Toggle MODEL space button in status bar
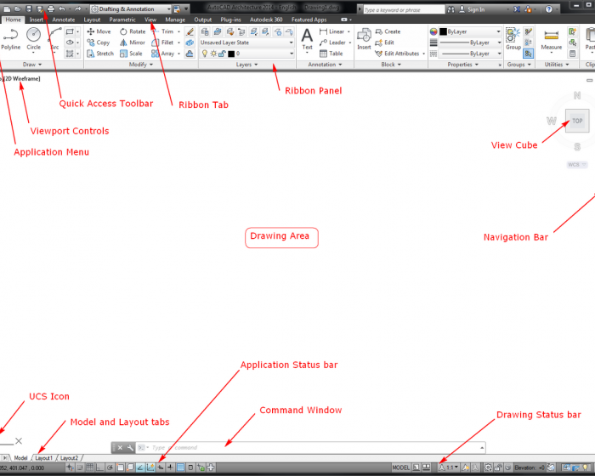 pyautogui.click(x=400, y=467)
